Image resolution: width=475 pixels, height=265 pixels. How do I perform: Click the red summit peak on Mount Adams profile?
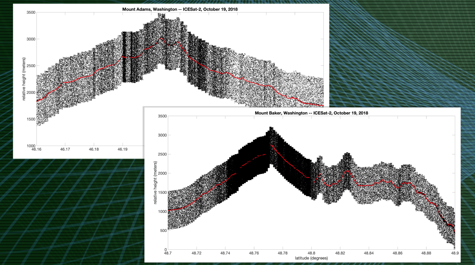coord(161,38)
